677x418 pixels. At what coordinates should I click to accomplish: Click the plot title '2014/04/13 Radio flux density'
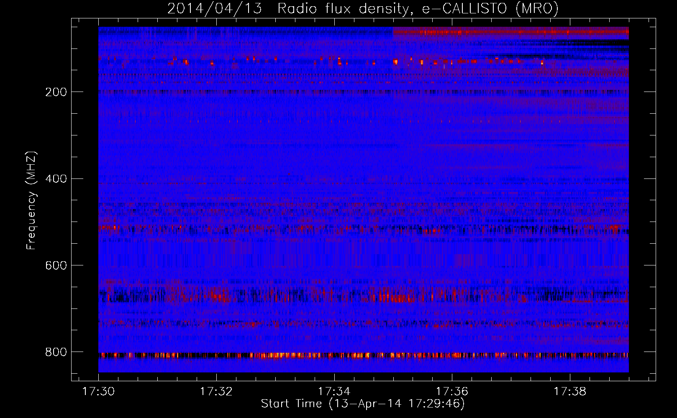pos(363,9)
